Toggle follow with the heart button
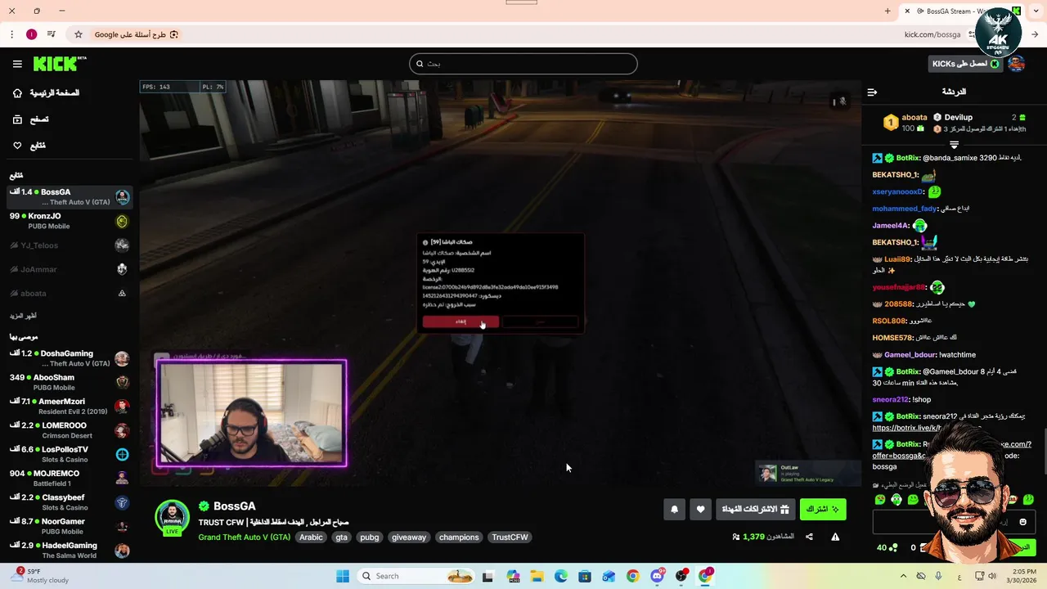The height and width of the screenshot is (589, 1047). click(700, 509)
